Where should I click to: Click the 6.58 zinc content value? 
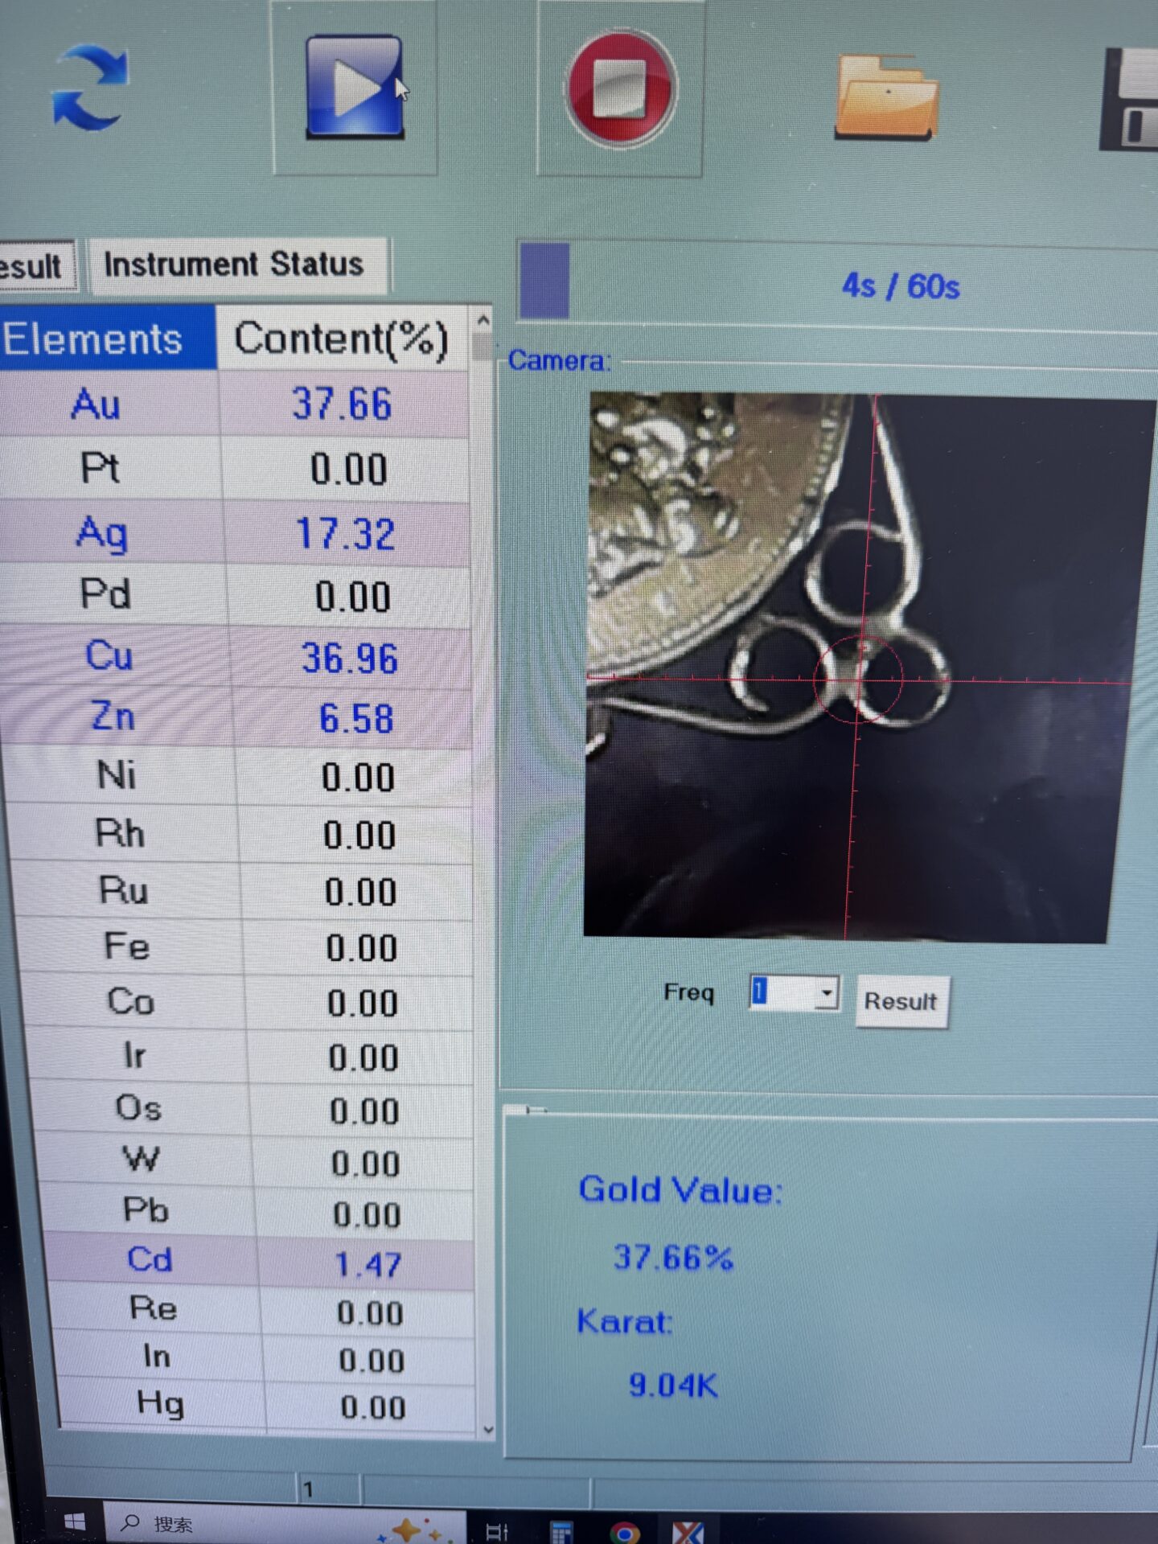[356, 719]
